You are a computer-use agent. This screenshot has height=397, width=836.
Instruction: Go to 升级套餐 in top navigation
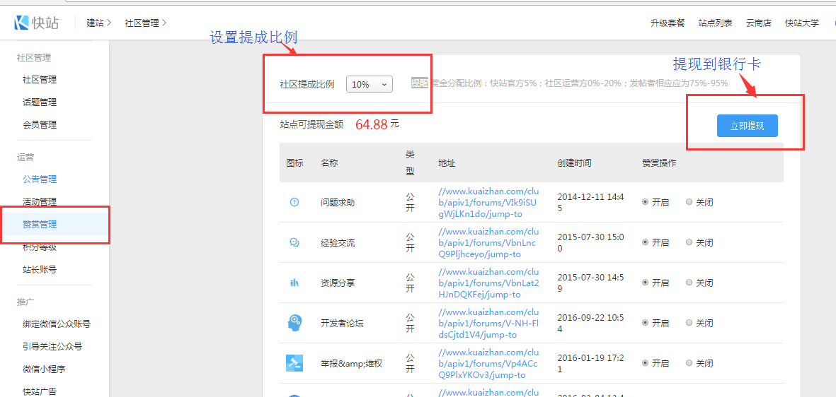tap(668, 23)
